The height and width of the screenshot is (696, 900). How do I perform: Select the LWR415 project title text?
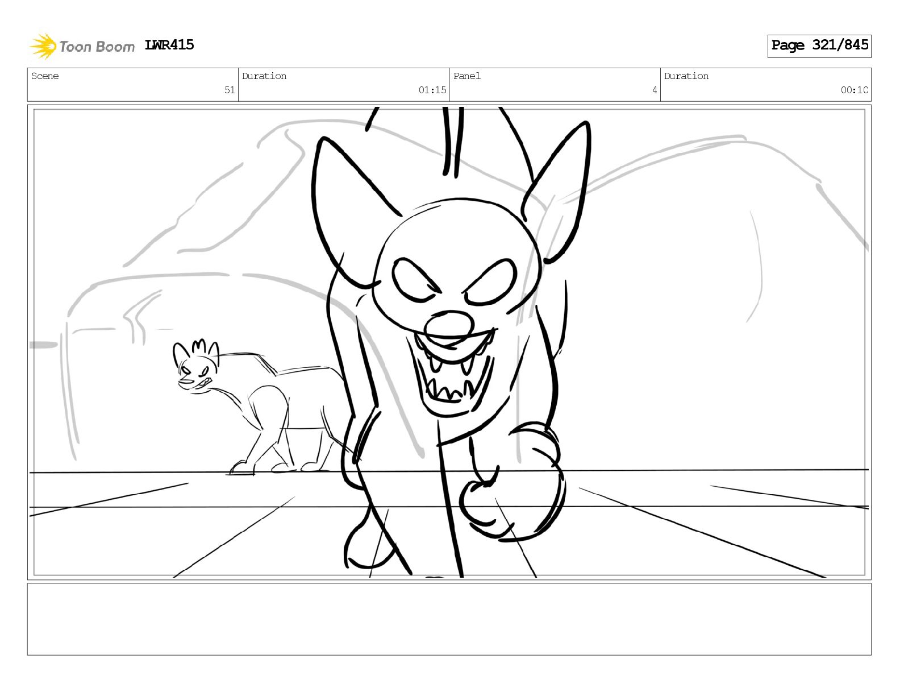coord(169,45)
